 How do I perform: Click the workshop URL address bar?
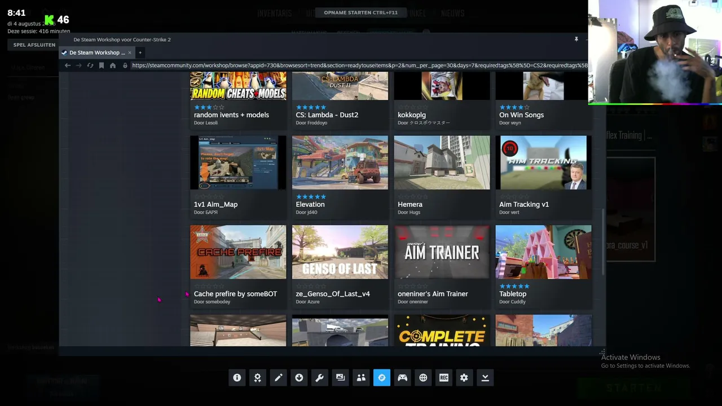pos(359,65)
